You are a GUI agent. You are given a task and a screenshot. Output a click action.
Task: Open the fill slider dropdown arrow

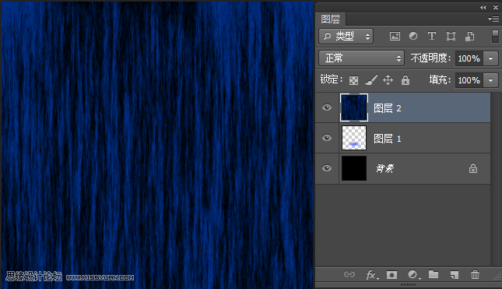490,80
